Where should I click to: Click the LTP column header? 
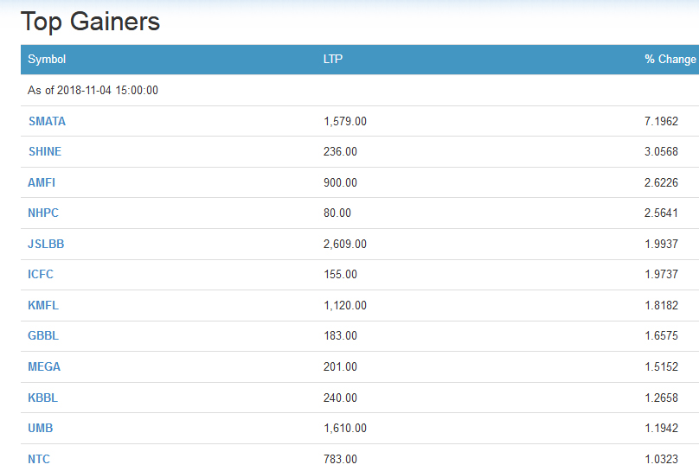click(333, 60)
